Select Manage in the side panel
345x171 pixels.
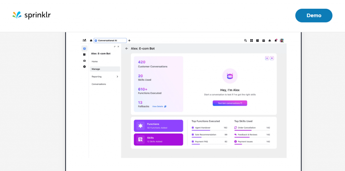coord(105,69)
